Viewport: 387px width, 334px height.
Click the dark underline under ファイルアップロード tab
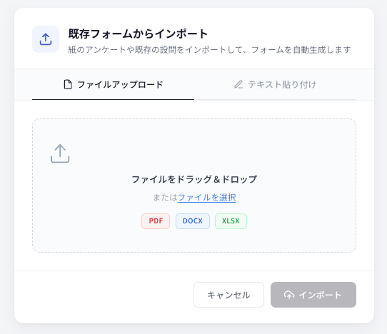point(113,100)
